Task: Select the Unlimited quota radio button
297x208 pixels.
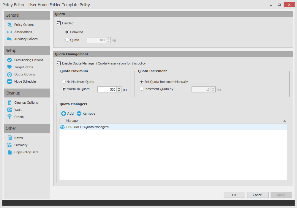Action: tap(67, 32)
